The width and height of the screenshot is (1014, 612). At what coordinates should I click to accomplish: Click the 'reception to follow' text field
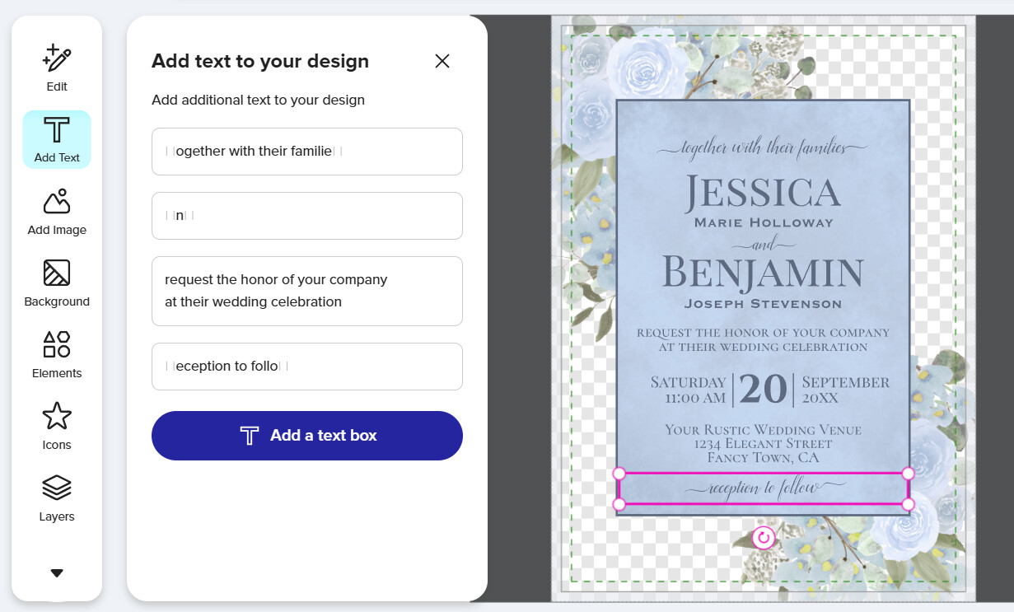307,367
